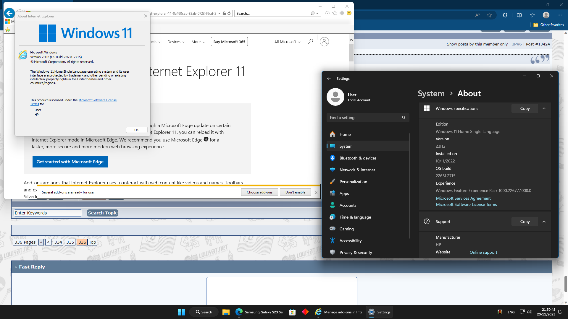This screenshot has height=319, width=568.
Task: Click the search magnifier on Microsoft page
Action: 310,42
